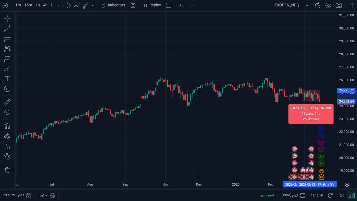This screenshot has height=201, width=357.
Task: Select the crosshair cursor tool
Action: (x=7, y=18)
